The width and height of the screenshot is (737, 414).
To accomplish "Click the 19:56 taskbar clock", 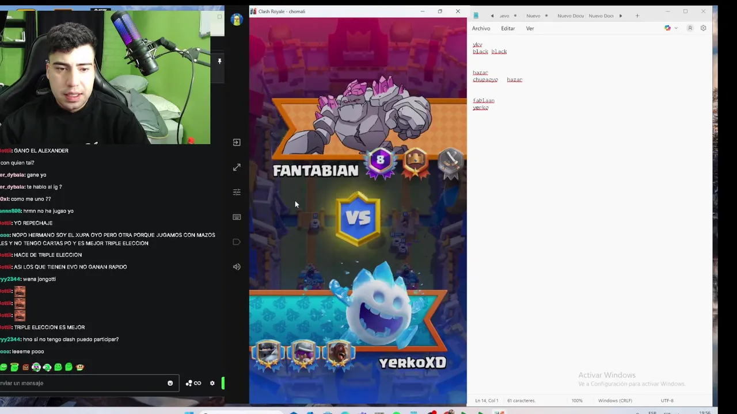I will click(704, 412).
